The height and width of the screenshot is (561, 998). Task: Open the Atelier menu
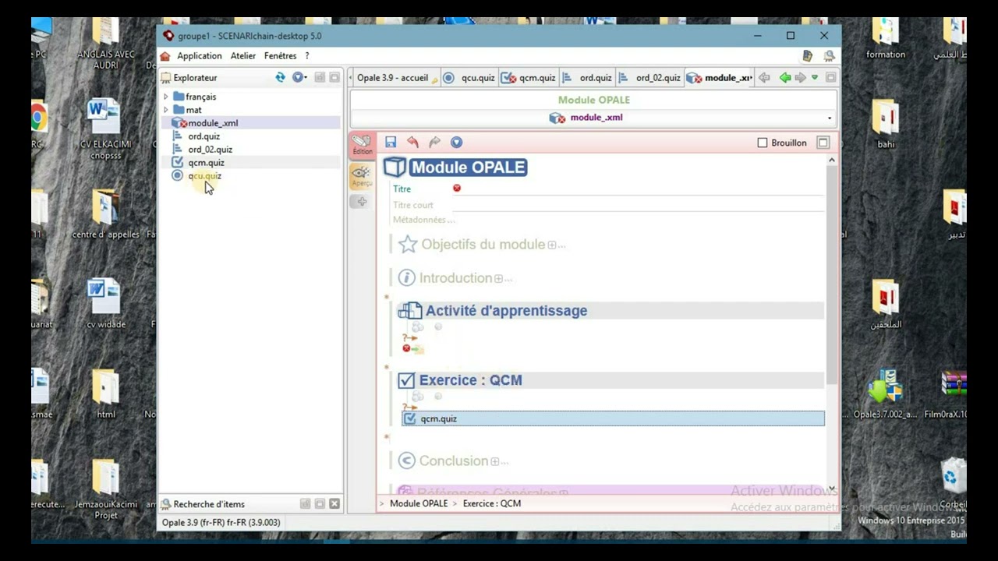click(x=243, y=56)
